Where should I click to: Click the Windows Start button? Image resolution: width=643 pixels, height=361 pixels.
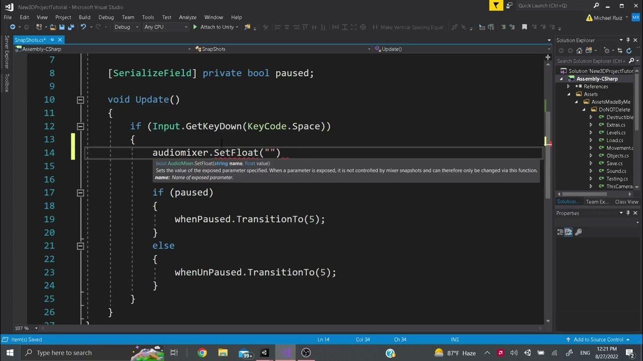[x=10, y=353]
